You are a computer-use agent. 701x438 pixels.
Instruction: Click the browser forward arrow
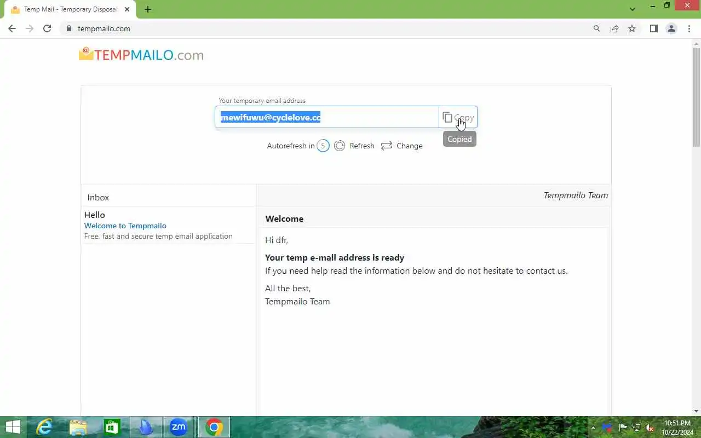(30, 28)
